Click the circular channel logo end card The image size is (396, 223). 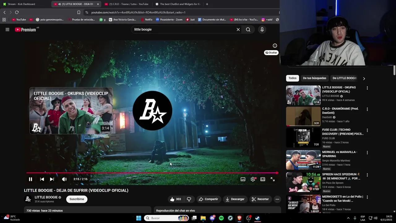152,111
